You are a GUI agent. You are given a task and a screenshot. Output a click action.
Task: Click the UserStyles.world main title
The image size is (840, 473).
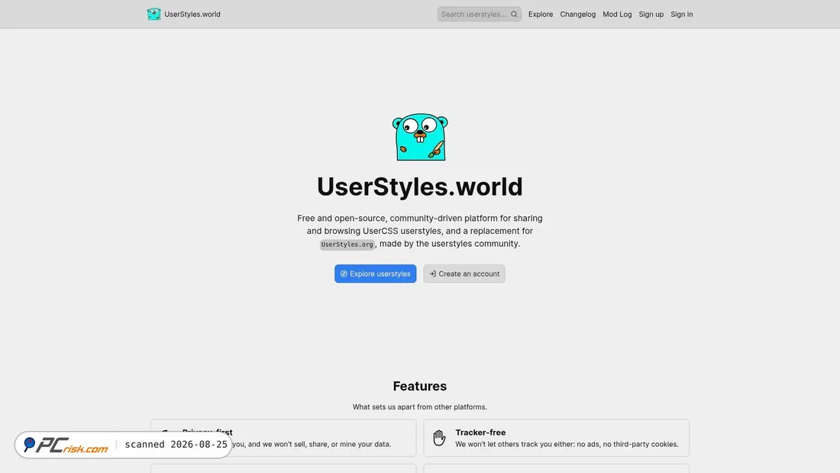[x=420, y=186]
